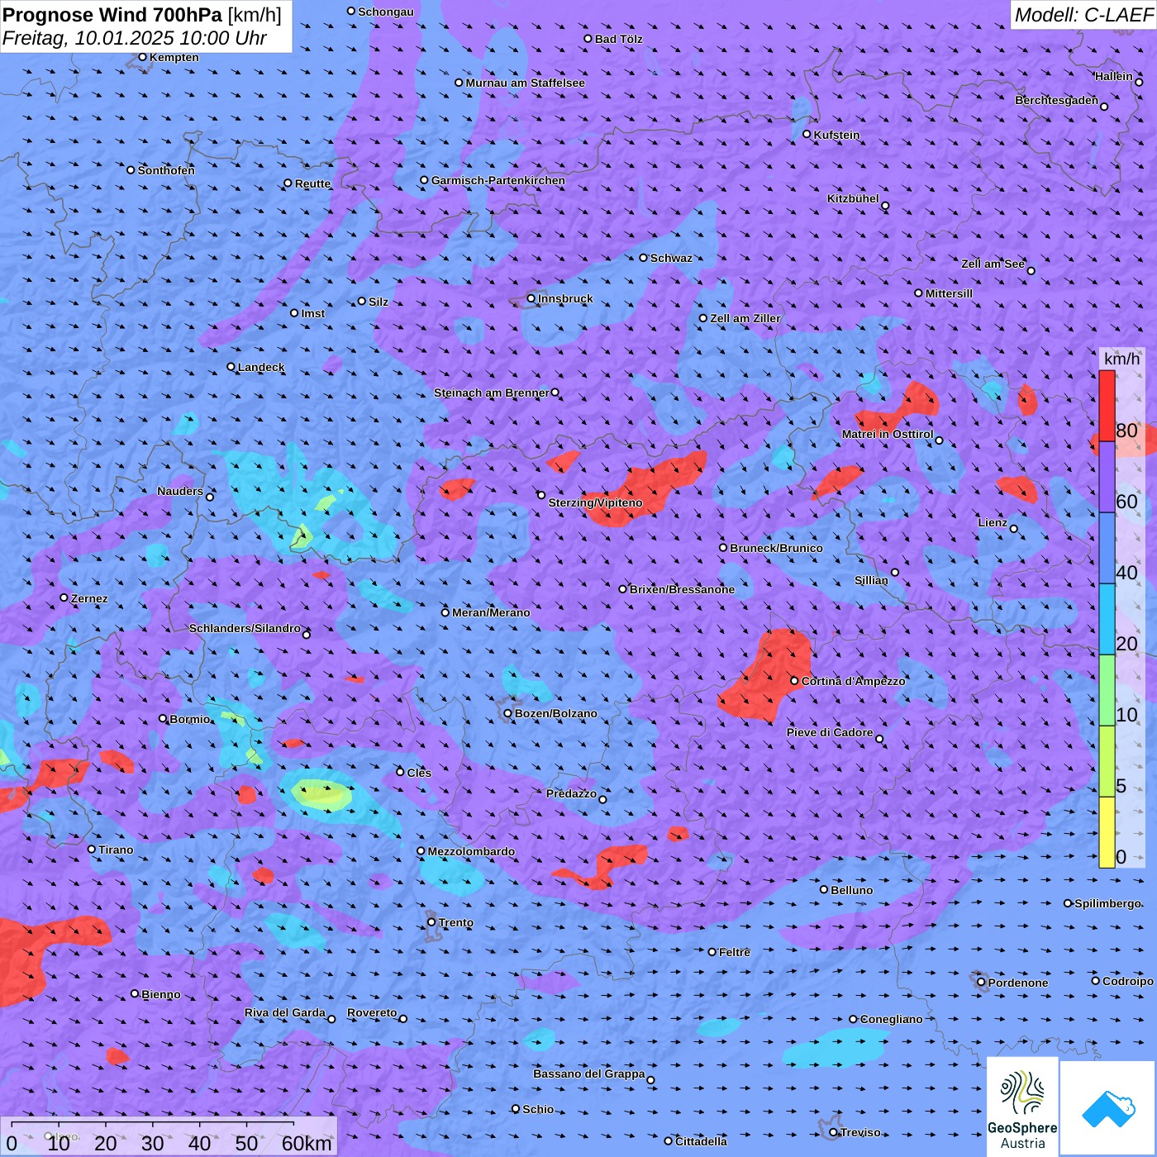Click the Innsbruck city marker
The image size is (1157, 1157).
[x=531, y=298]
